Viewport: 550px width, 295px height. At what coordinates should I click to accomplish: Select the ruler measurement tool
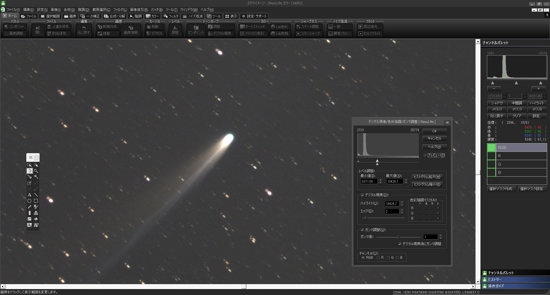click(x=29, y=213)
